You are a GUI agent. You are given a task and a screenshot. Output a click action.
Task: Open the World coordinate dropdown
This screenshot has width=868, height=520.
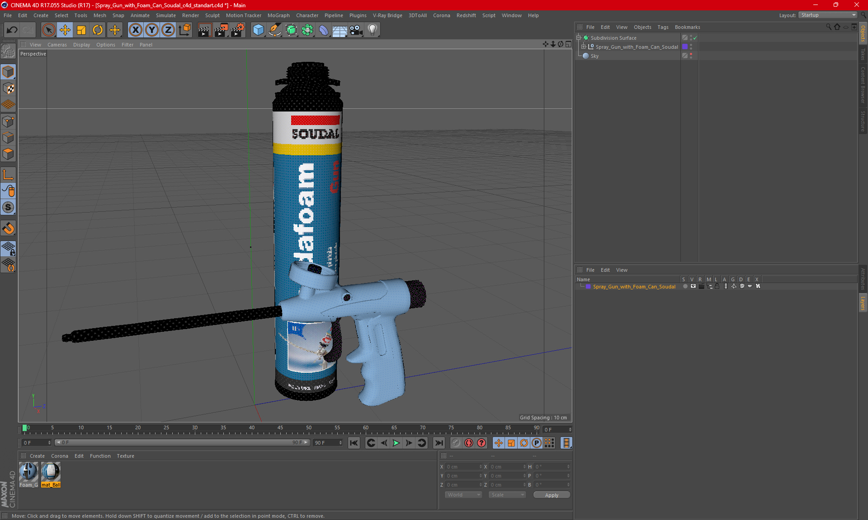pos(463,495)
